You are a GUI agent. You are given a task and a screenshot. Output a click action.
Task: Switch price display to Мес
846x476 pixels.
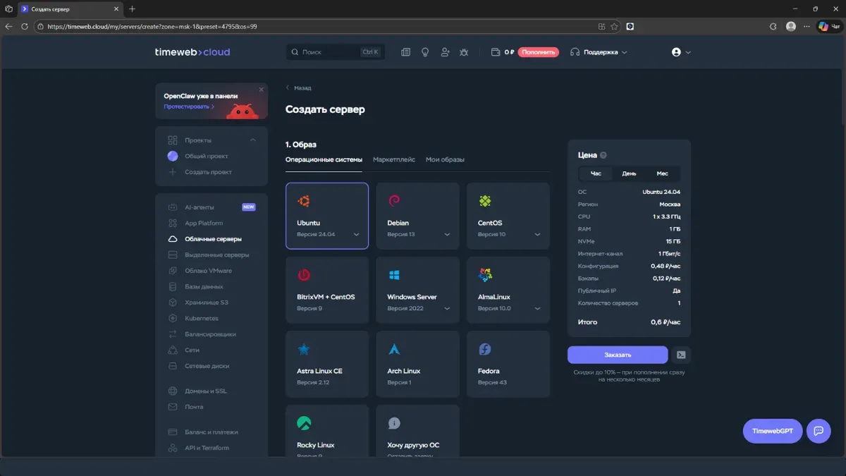[664, 173]
